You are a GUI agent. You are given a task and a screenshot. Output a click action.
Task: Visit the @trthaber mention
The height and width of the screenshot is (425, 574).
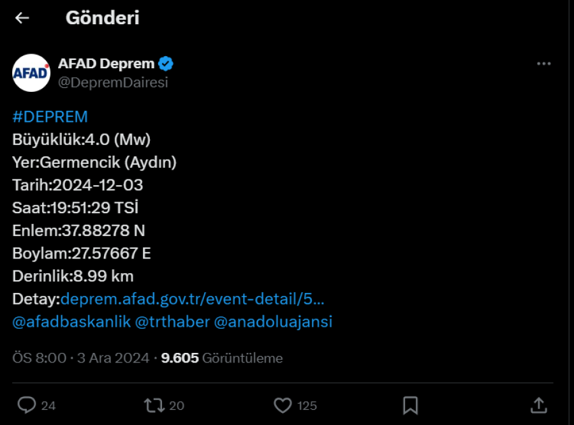[172, 322]
